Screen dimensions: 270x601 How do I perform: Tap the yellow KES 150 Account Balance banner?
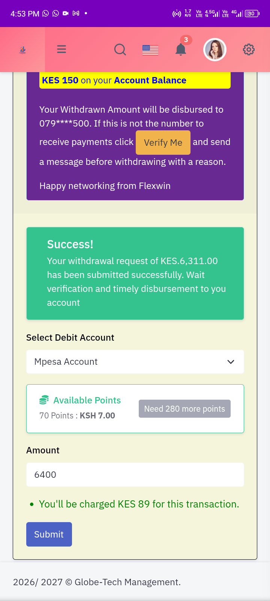(135, 80)
